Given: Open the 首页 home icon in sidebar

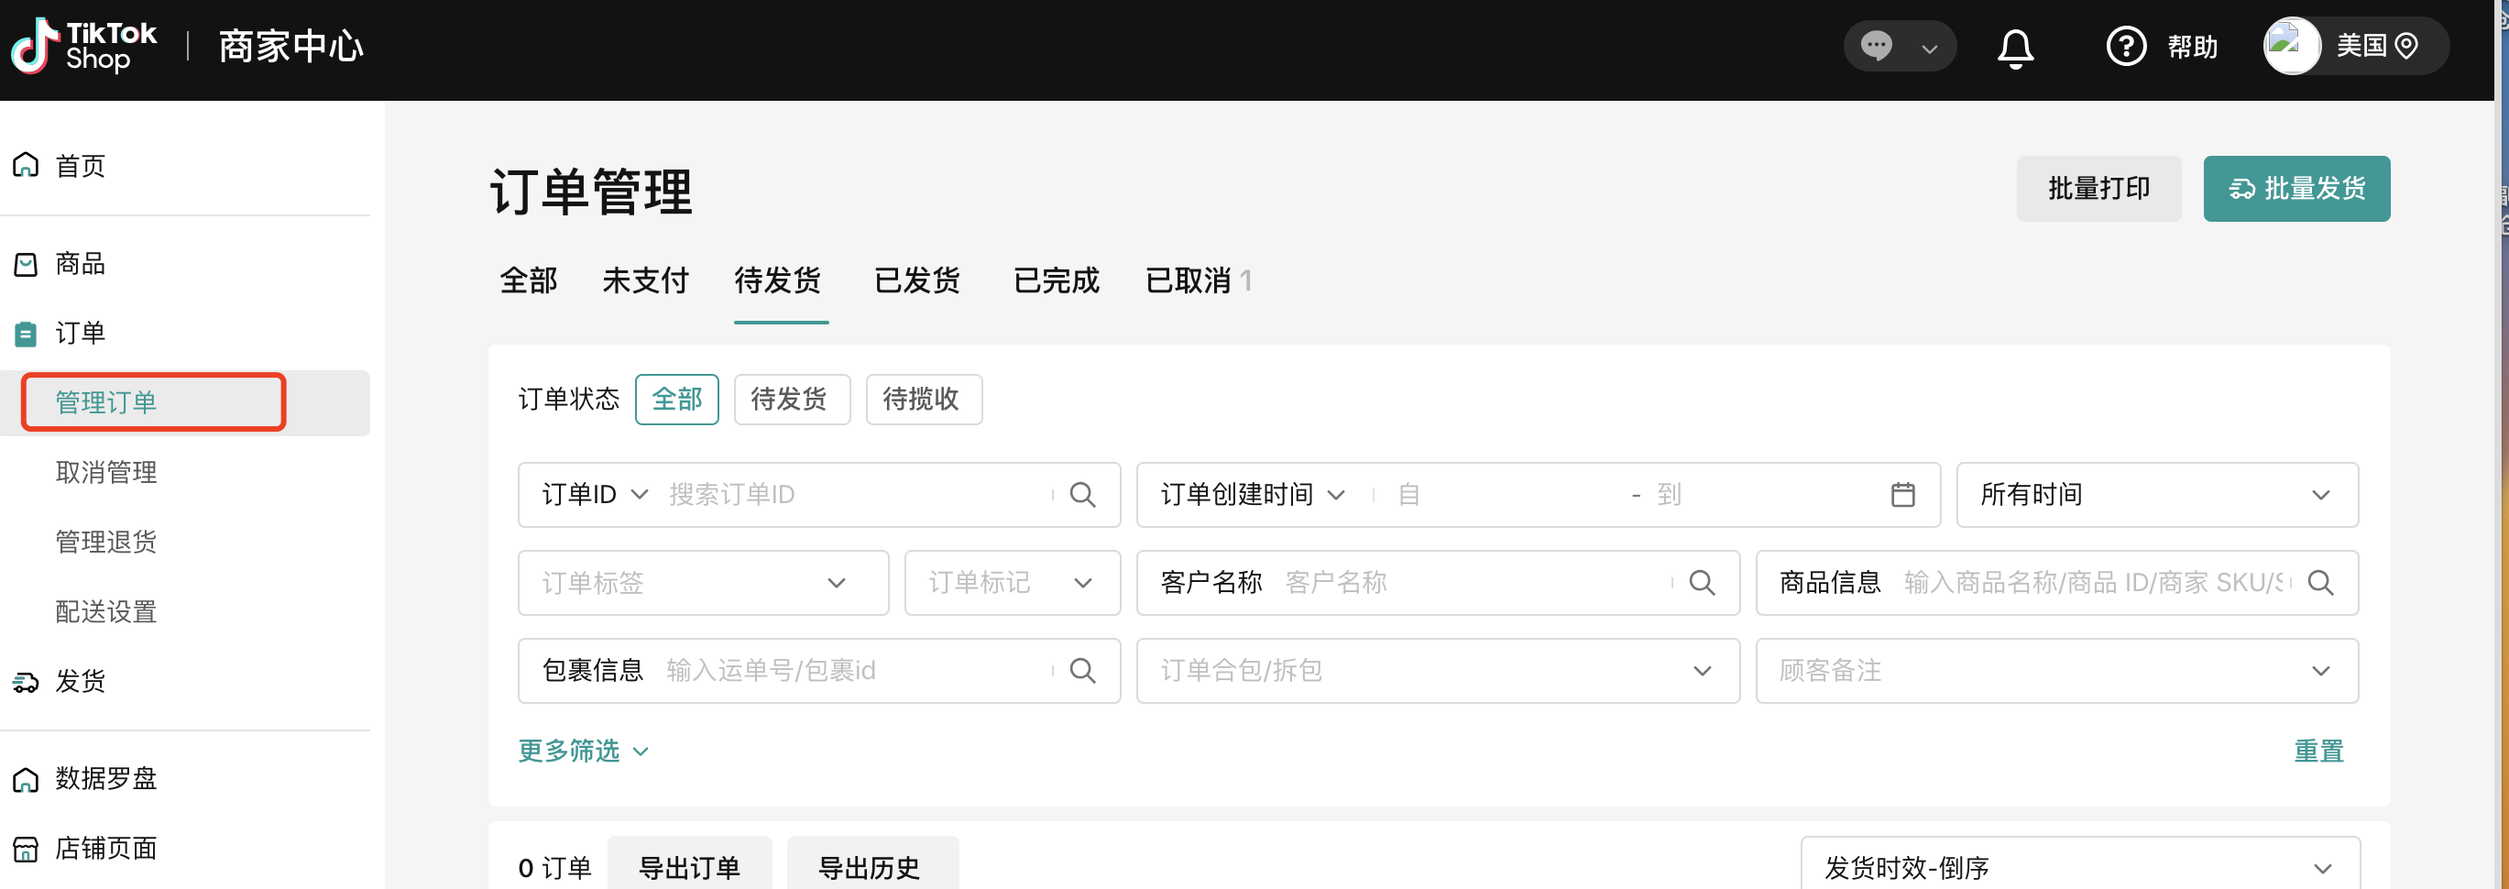Looking at the screenshot, I should (x=26, y=163).
